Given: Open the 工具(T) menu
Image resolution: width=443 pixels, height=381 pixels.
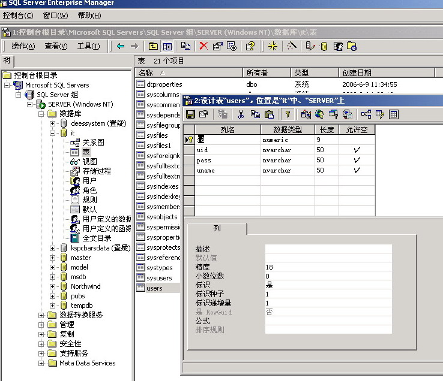Looking at the screenshot, I should tap(88, 46).
